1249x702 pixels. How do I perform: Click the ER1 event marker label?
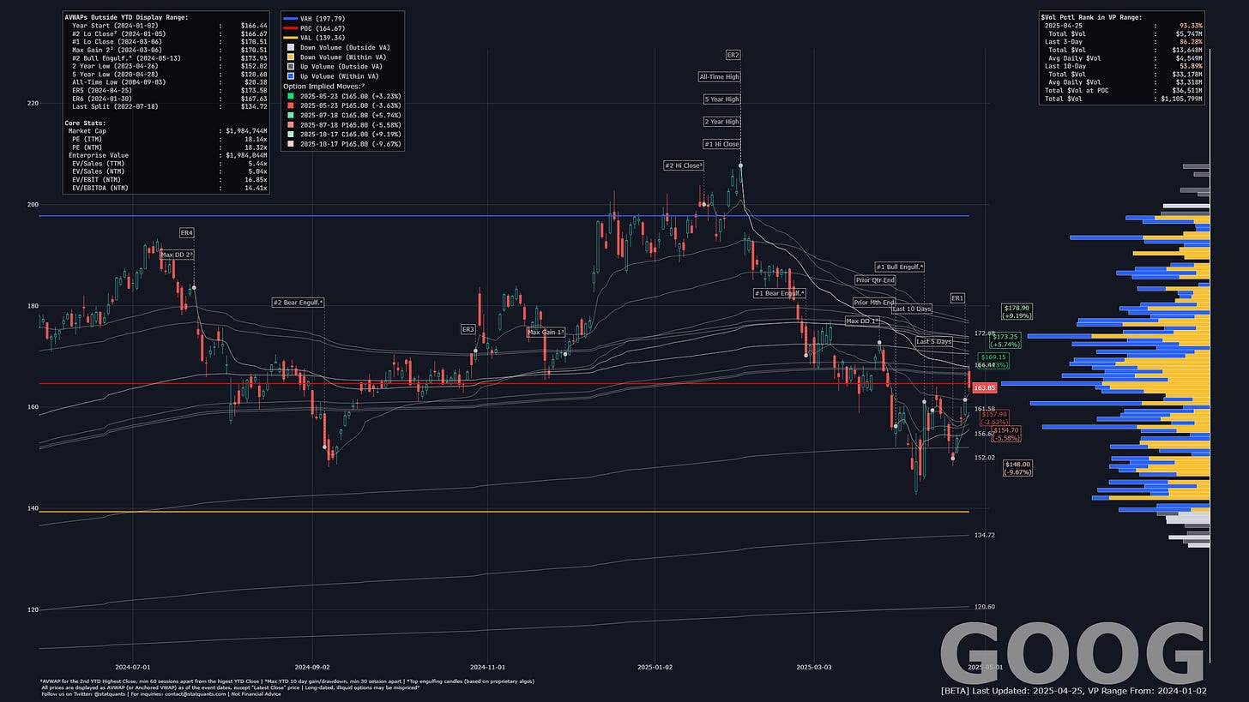click(x=957, y=298)
